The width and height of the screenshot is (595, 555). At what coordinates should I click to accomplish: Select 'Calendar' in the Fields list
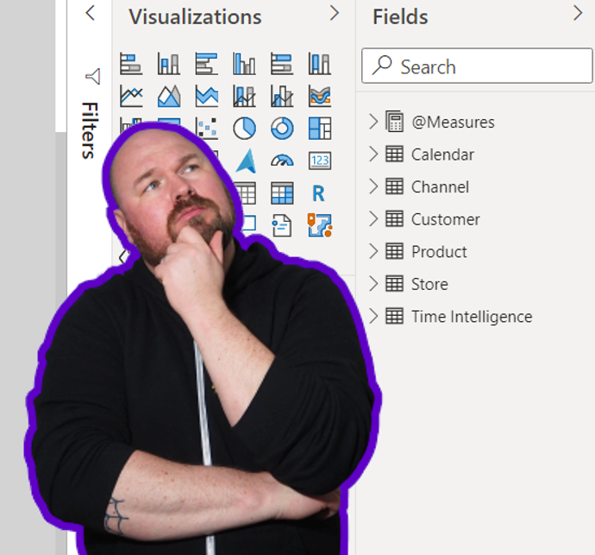443,155
